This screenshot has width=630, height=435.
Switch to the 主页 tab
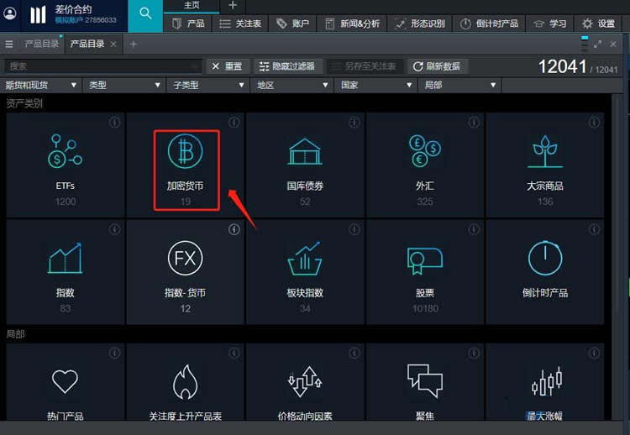point(192,6)
